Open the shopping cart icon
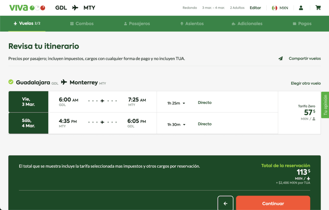This screenshot has width=329, height=210. (318, 8)
